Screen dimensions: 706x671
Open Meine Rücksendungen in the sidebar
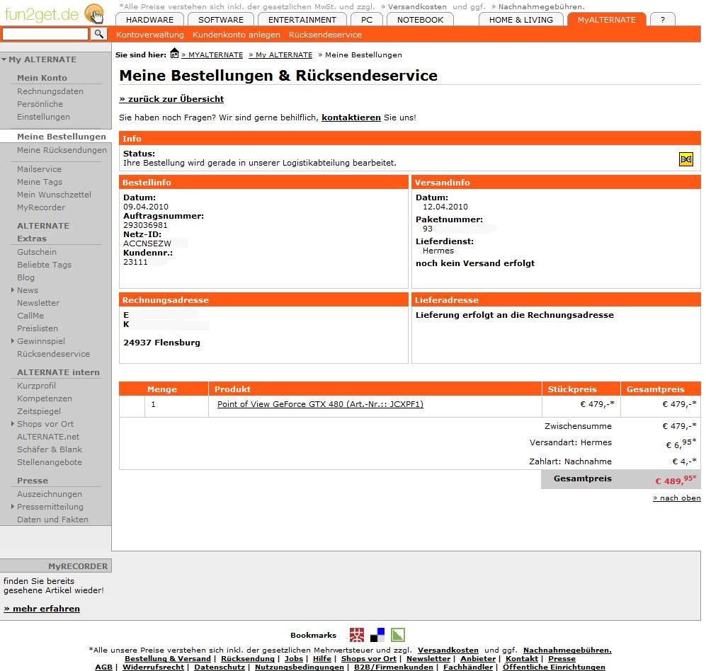click(x=62, y=150)
